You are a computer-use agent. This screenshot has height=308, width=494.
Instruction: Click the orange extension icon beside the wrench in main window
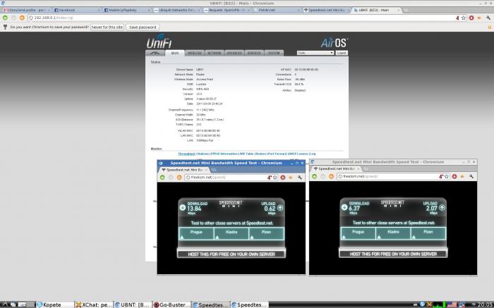pyautogui.click(x=479, y=18)
